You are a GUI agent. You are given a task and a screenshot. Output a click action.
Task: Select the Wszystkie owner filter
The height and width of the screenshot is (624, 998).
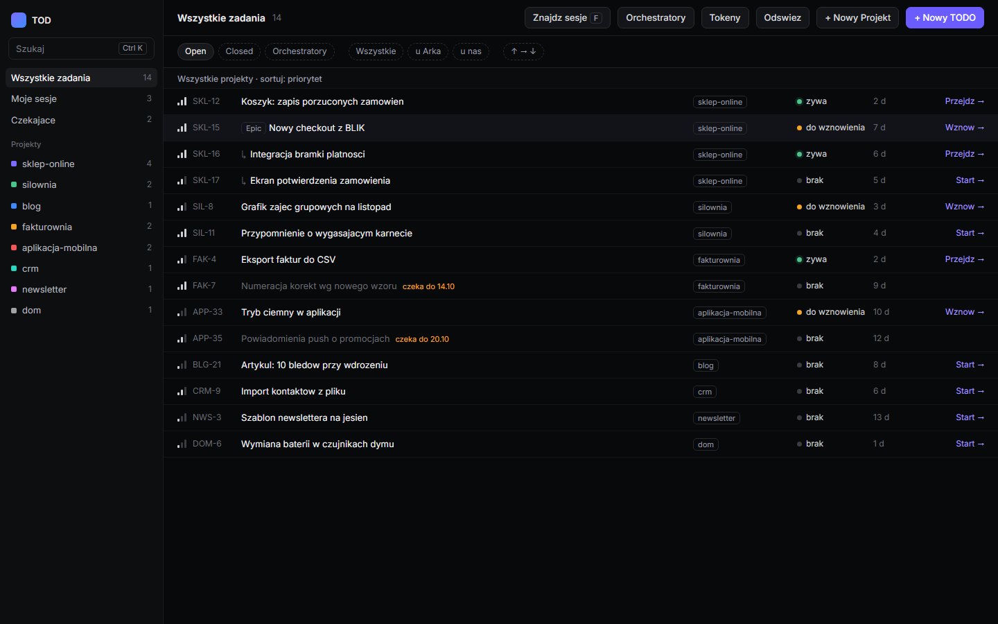(x=376, y=51)
